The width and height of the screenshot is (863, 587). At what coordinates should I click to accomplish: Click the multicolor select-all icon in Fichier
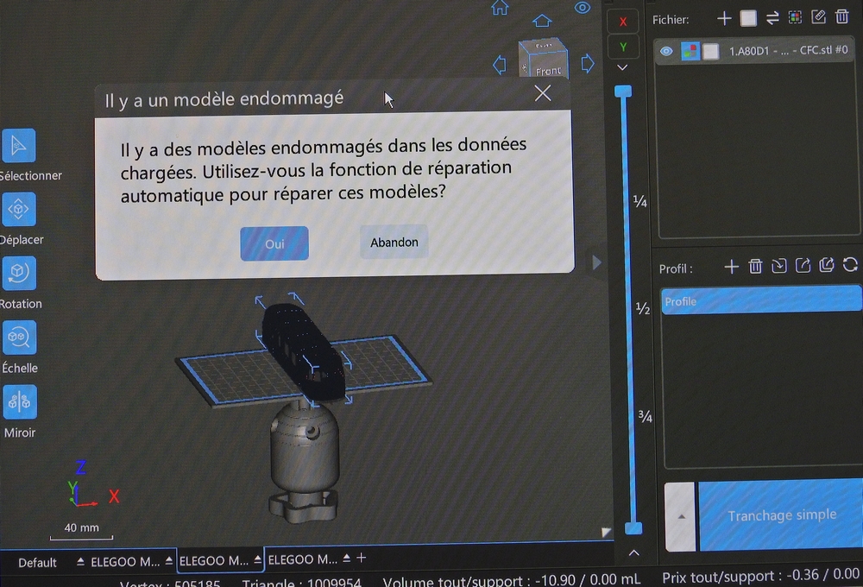[x=796, y=17]
